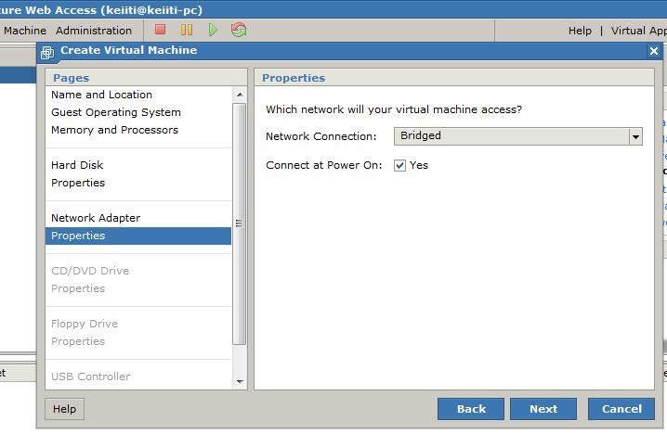The height and width of the screenshot is (434, 667).
Task: Open the Machine menu
Action: [24, 31]
